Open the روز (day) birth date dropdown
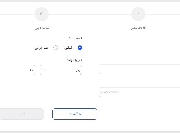180x133 pixels. tap(61, 70)
